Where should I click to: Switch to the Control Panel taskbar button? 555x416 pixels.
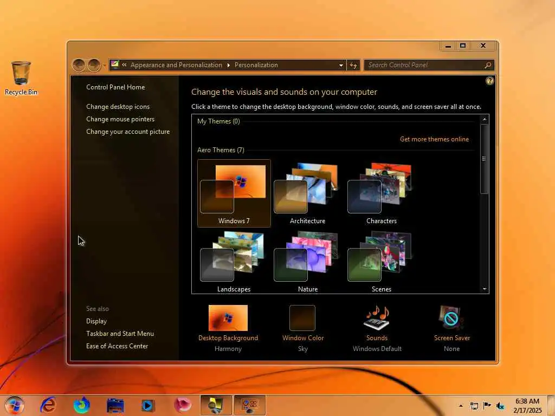pyautogui.click(x=249, y=405)
